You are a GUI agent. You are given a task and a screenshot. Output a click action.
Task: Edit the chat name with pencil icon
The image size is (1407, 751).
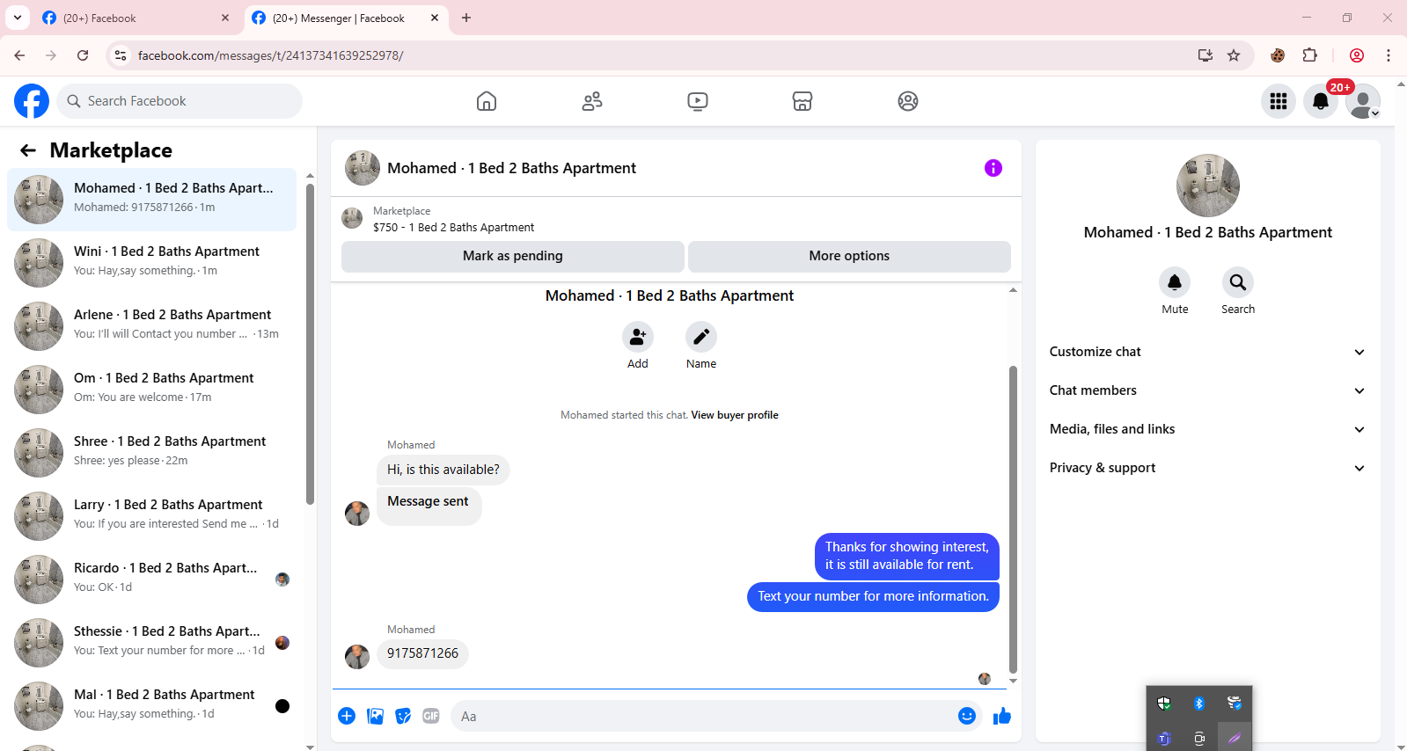[x=701, y=337]
